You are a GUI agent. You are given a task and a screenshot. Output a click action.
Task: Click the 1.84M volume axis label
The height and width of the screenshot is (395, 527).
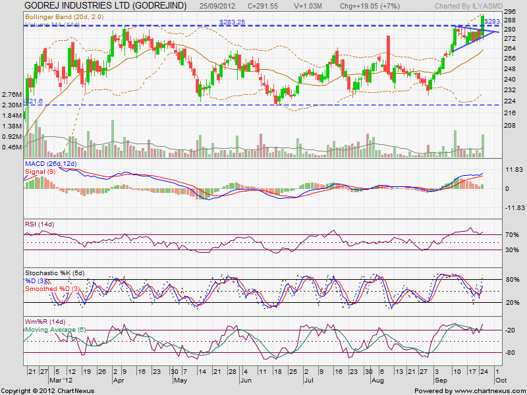coord(12,116)
